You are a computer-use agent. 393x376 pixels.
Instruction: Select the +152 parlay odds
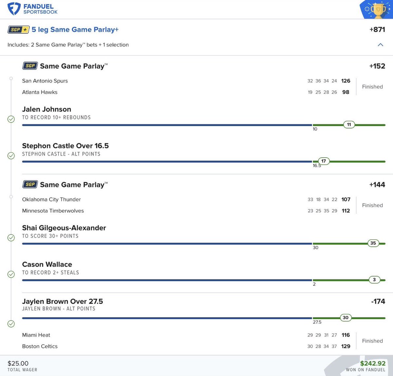click(x=377, y=66)
